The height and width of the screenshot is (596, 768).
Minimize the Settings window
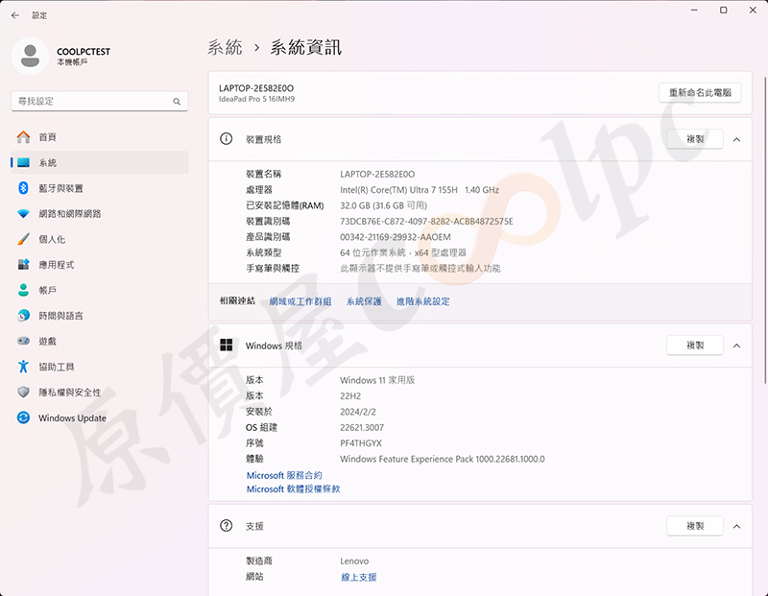point(694,11)
